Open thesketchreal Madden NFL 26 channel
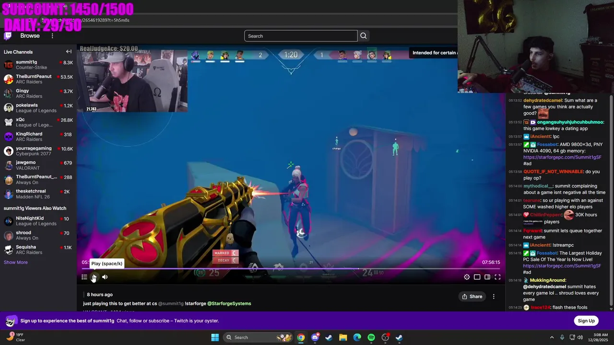 (38, 194)
